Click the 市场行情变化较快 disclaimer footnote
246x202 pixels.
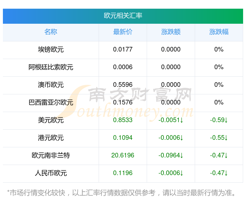tap(121, 193)
